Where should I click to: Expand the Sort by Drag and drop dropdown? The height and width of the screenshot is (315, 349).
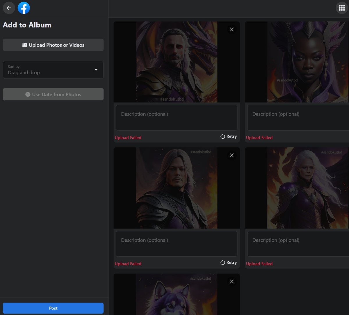(53, 70)
